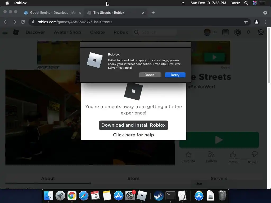This screenshot has width=271, height=203.
Task: Close The Streets - Roblox tab
Action: pyautogui.click(x=143, y=13)
